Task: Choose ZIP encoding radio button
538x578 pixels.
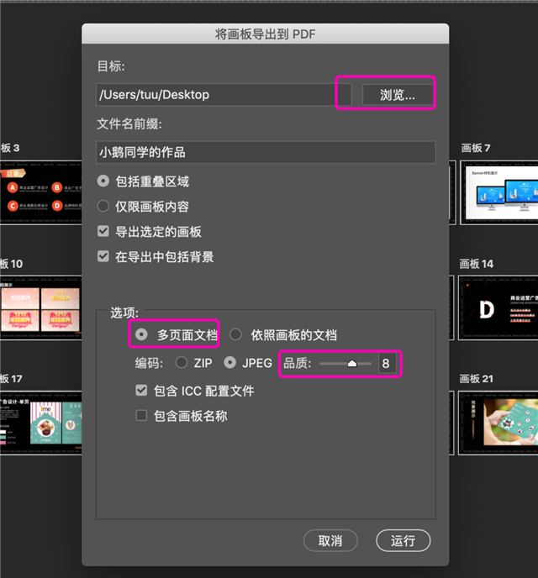Action: 182,363
